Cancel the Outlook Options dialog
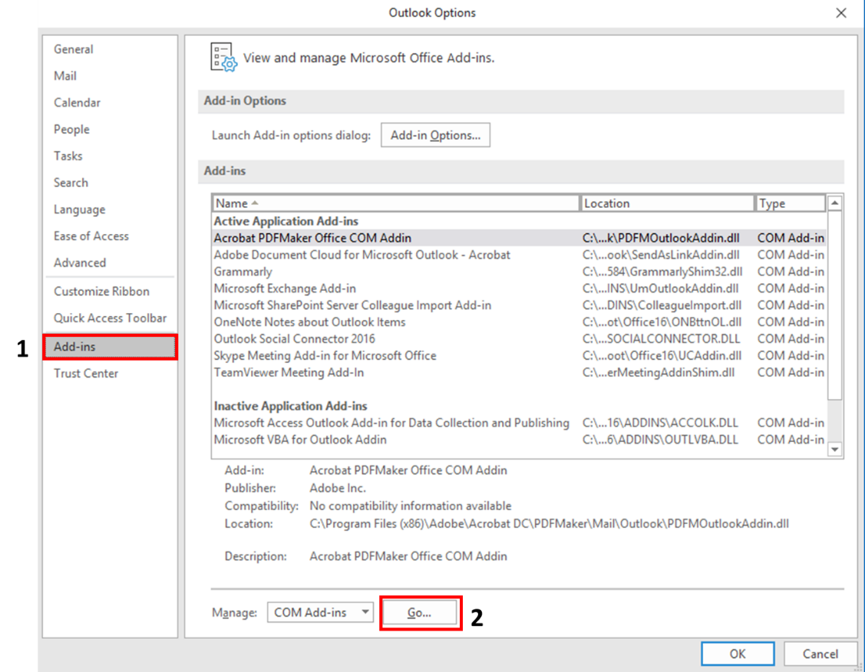865x672 pixels. tap(820, 654)
